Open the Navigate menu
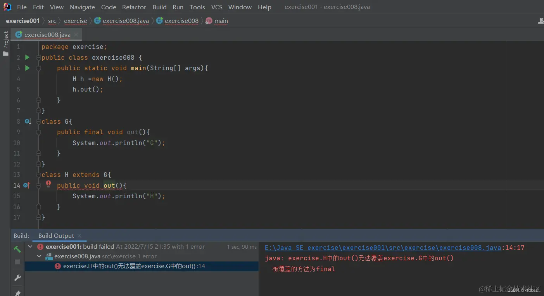 click(x=82, y=7)
